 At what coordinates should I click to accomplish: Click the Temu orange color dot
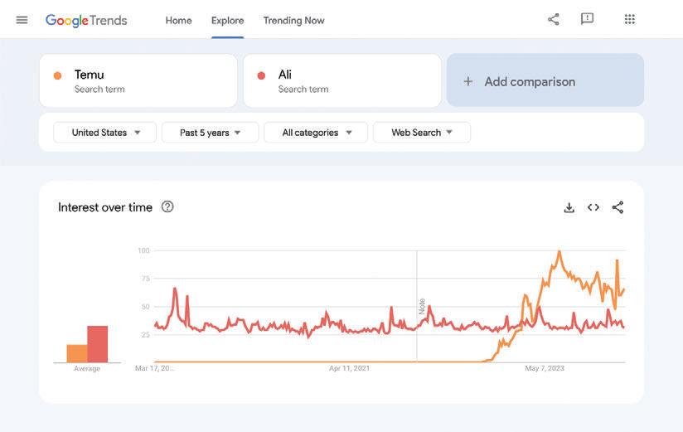(x=57, y=75)
